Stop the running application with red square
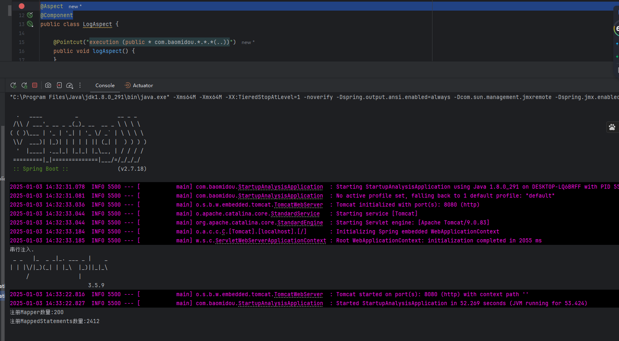The width and height of the screenshot is (619, 341). tap(35, 86)
